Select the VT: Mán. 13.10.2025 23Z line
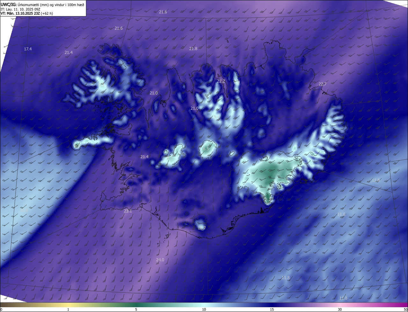408x312 pixels. click(x=27, y=14)
